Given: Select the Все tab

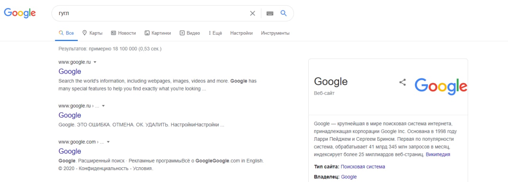Looking at the screenshot, I should pos(66,33).
